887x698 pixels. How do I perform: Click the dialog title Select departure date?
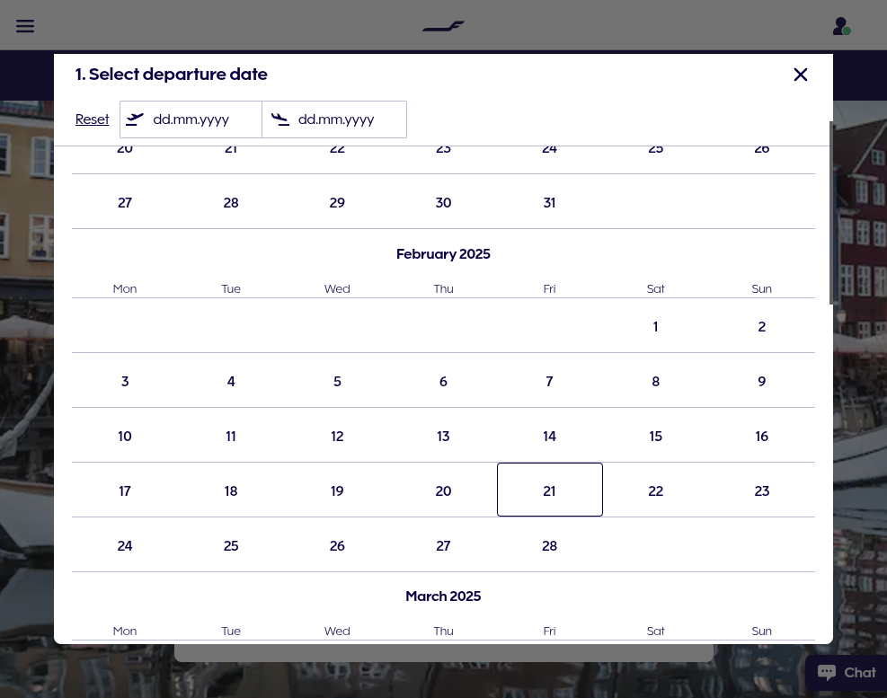point(172,74)
